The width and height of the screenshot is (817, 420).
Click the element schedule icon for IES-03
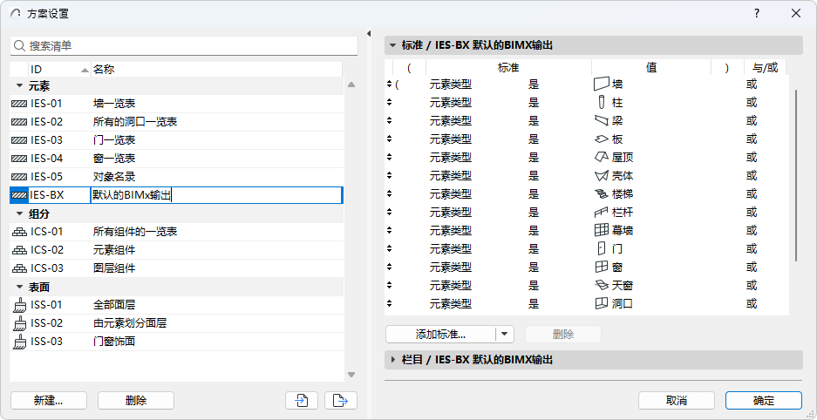(x=19, y=140)
